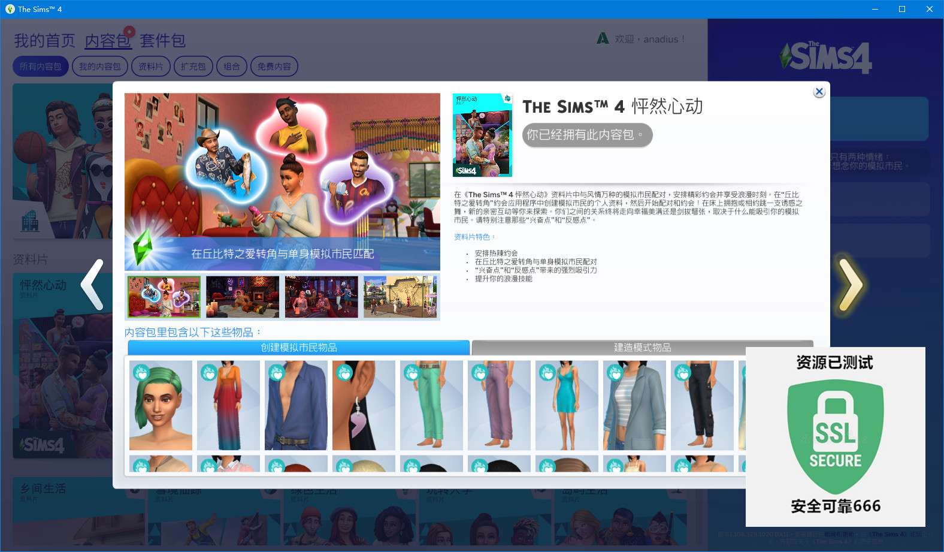Select the 所有内容包 filter
944x552 pixels.
coord(40,67)
